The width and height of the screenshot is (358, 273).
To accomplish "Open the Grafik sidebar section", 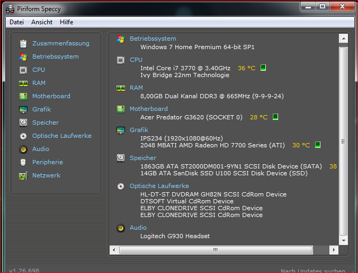I will [41, 109].
